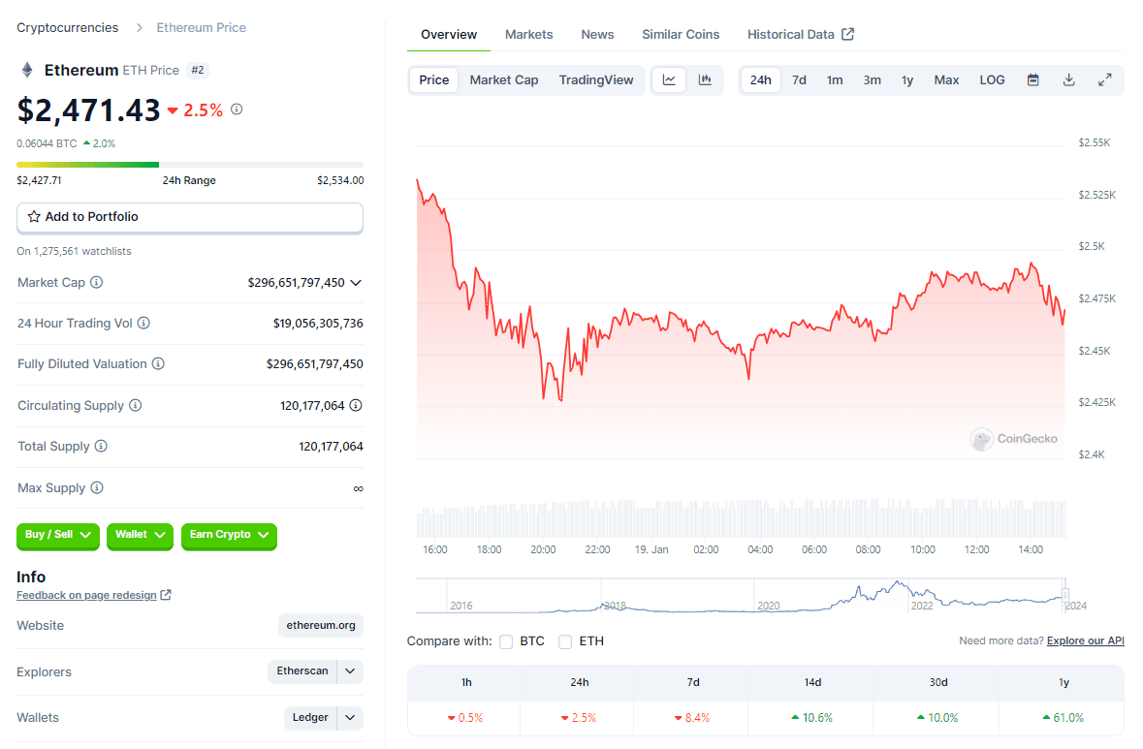Open Fully Diluted Valuation info icon
The image size is (1143, 749).
158,363
